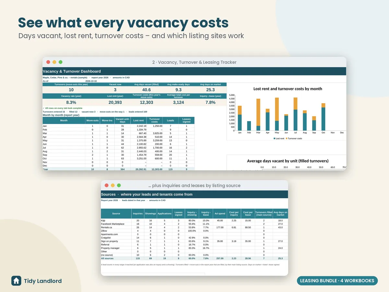
Task: Click the Lost rent and turnover costs chart title
Action: click(x=288, y=89)
